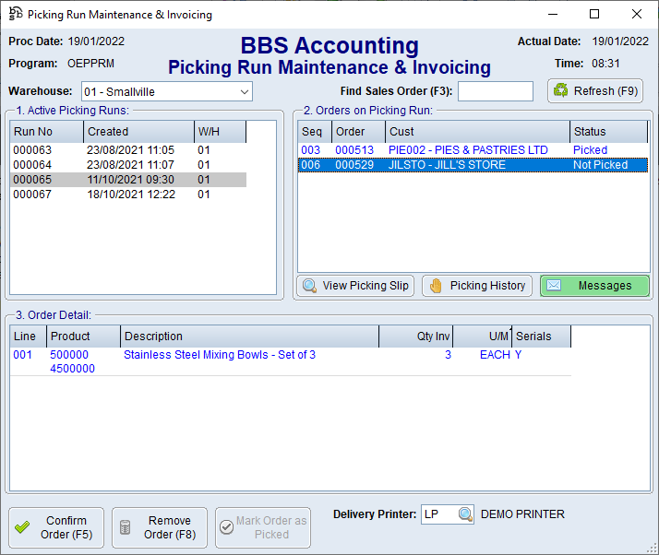The image size is (659, 555).
Task: Expand the Warehouse dropdown
Action: [x=244, y=91]
